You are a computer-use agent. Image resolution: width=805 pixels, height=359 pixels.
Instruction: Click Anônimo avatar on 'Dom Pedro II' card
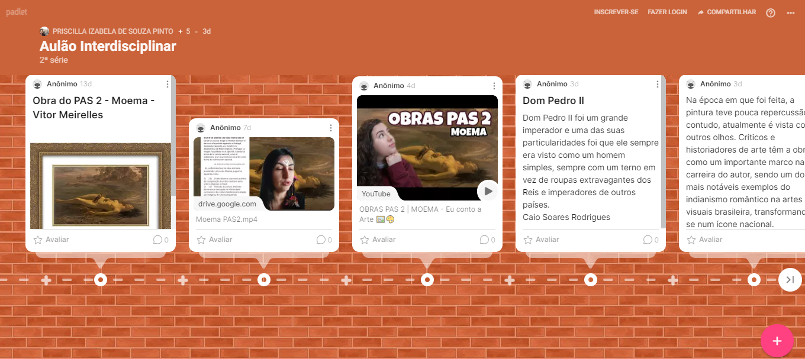tap(527, 84)
